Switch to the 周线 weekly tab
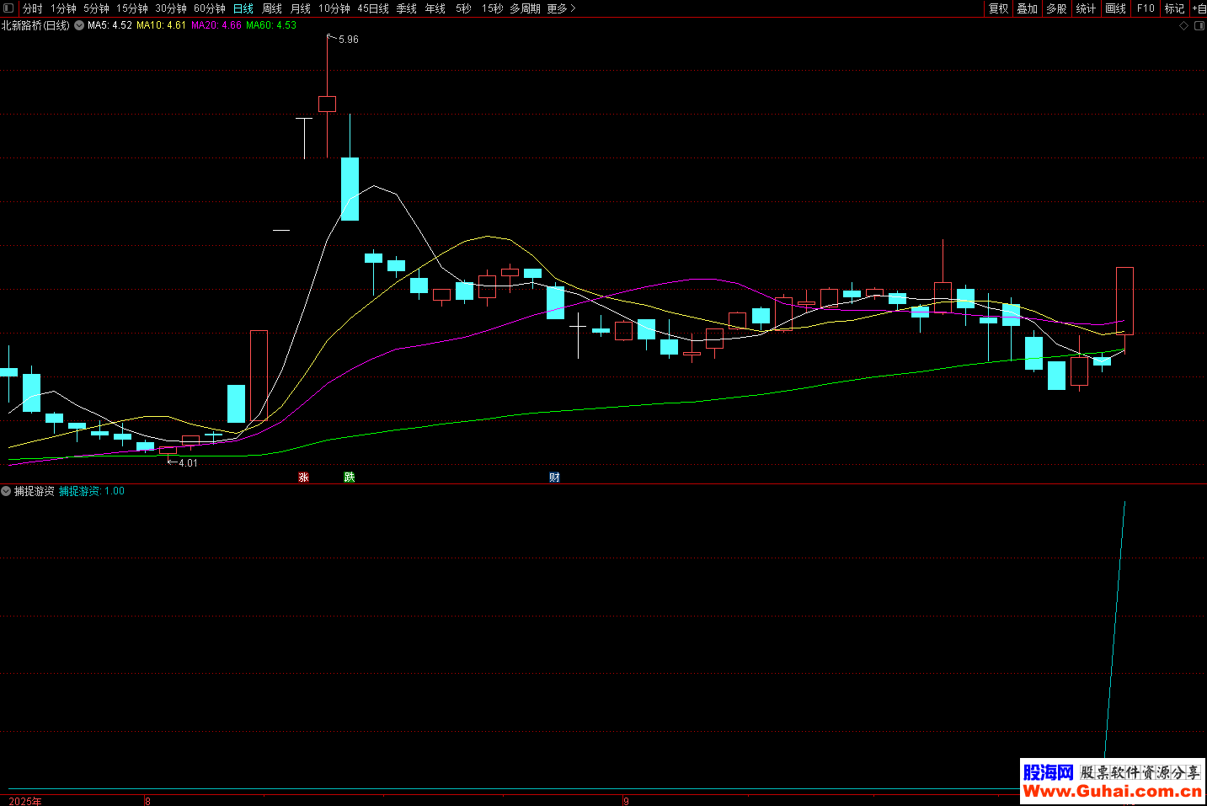The height and width of the screenshot is (806, 1207). (272, 8)
